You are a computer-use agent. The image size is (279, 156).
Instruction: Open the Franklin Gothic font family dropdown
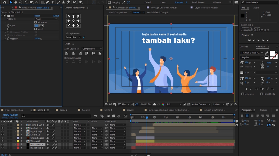(x=252, y=53)
